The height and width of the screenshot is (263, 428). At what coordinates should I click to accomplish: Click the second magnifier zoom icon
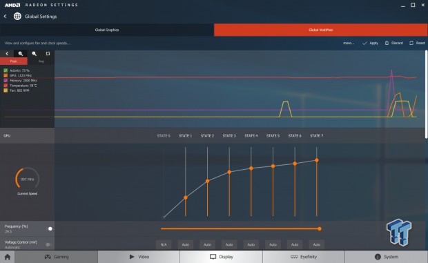click(34, 54)
